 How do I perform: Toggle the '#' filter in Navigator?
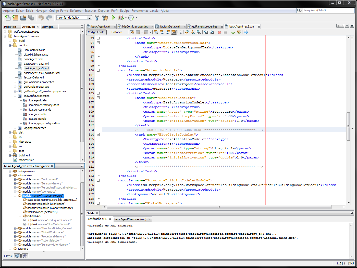tap(25, 256)
